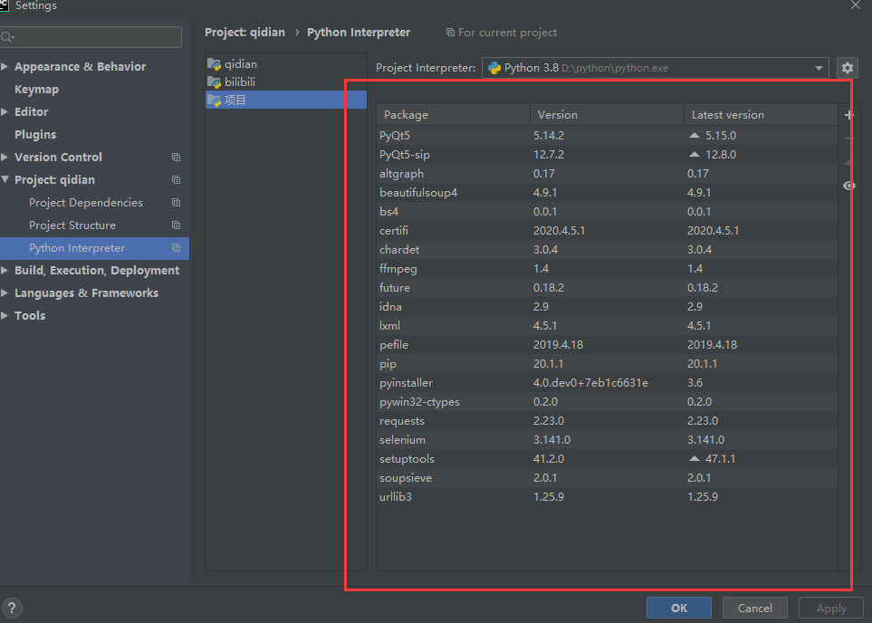Expand Build, Execution, Deployment arrow

(x=5, y=271)
